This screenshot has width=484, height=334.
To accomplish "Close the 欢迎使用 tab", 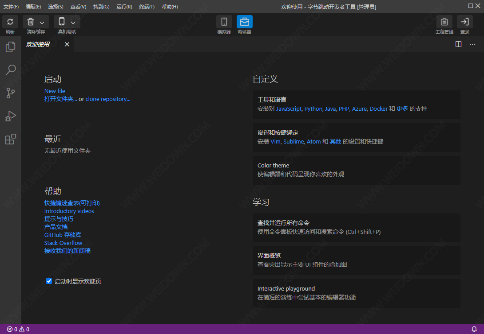I will point(67,44).
